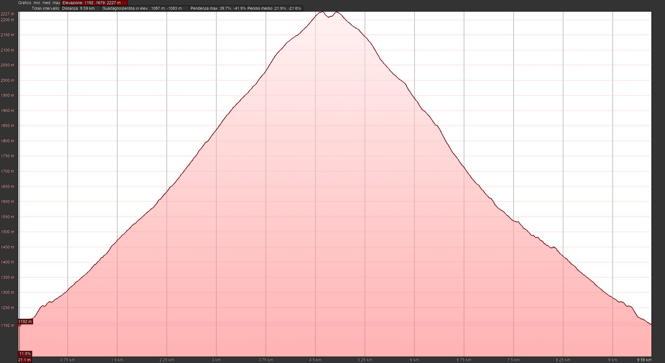
Task: Click the 9.59 km end label on axis
Action: (x=644, y=360)
